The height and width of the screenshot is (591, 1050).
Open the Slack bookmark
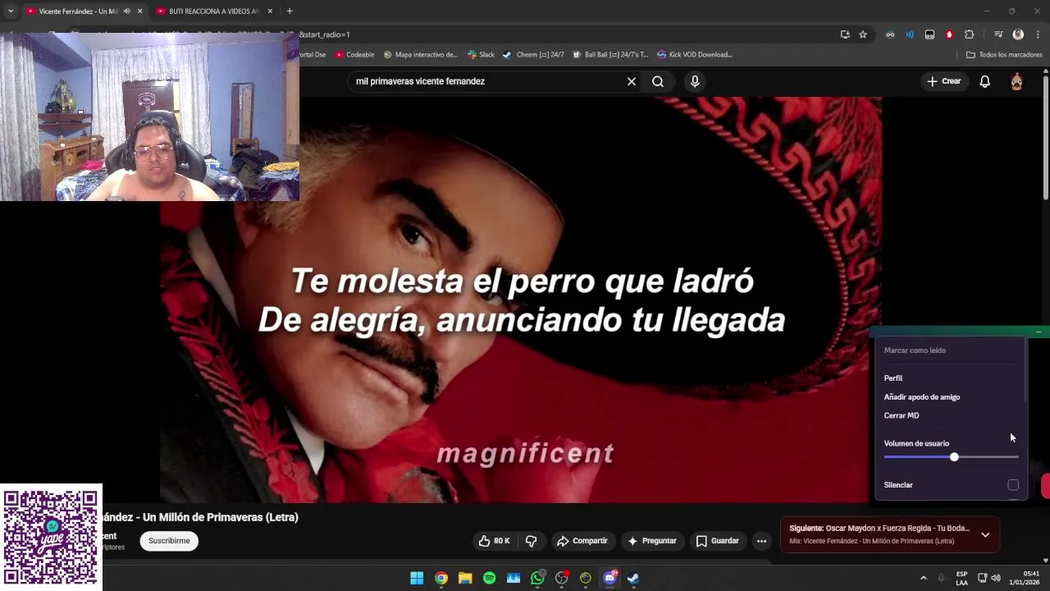pyautogui.click(x=481, y=55)
